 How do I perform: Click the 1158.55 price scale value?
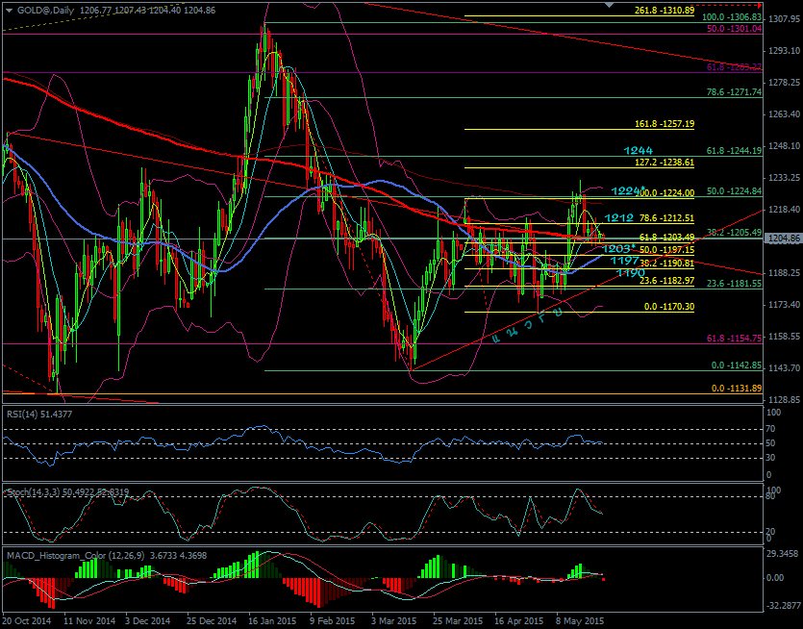784,336
